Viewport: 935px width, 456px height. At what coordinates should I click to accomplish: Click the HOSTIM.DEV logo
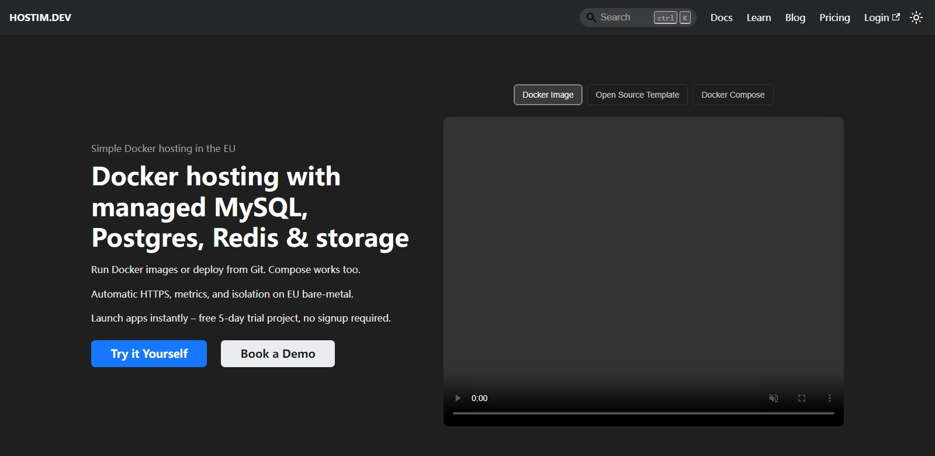click(40, 18)
